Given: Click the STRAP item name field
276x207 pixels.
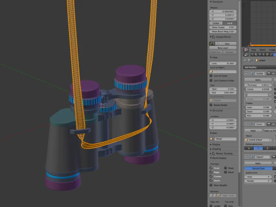Looking at the screenshot, I should (x=225, y=139).
